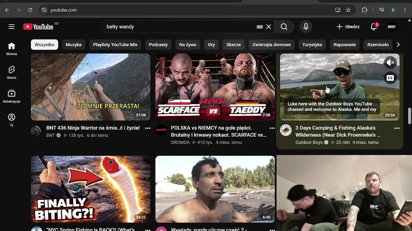
Task: Open the BBF account avatar menu
Action: click(392, 27)
